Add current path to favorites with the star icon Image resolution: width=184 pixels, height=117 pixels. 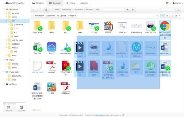click(x=128, y=10)
